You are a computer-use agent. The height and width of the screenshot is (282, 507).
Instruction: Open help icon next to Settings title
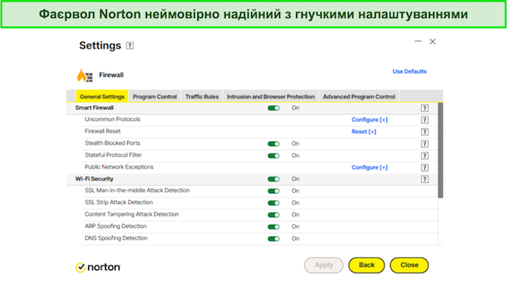pyautogui.click(x=129, y=45)
